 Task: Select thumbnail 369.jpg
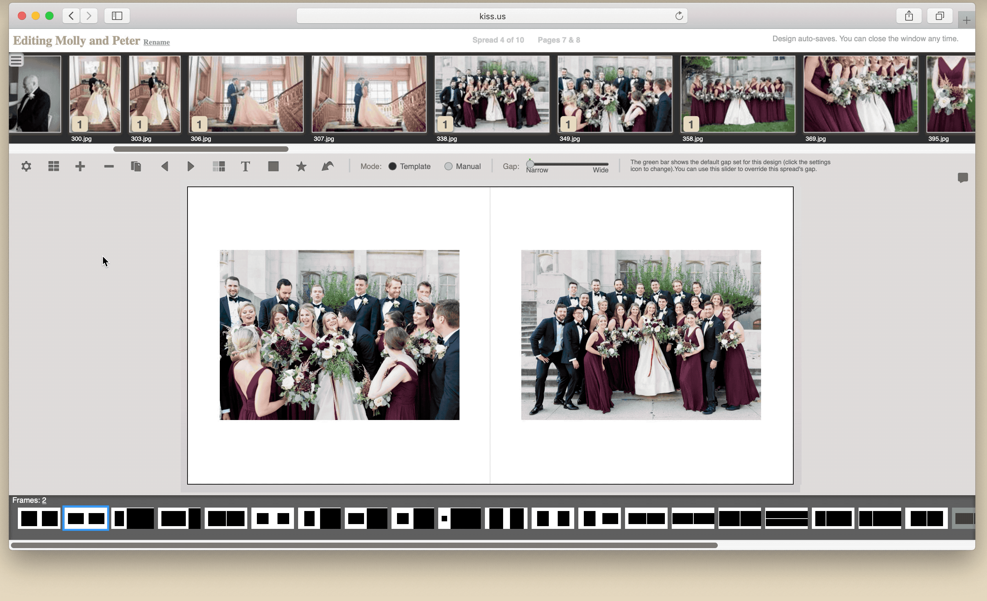pos(861,94)
